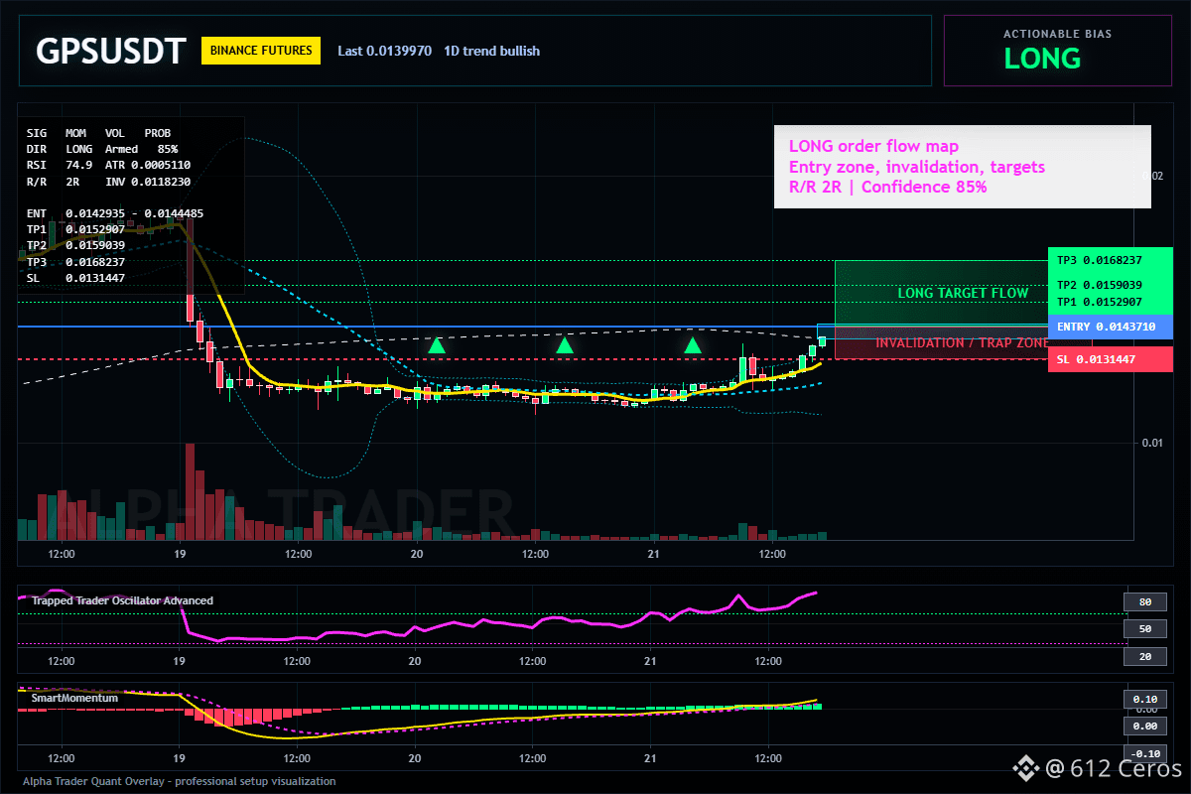The width and height of the screenshot is (1191, 794).
Task: Click the SIG MOM VOL PROB header row
Action: (x=98, y=132)
